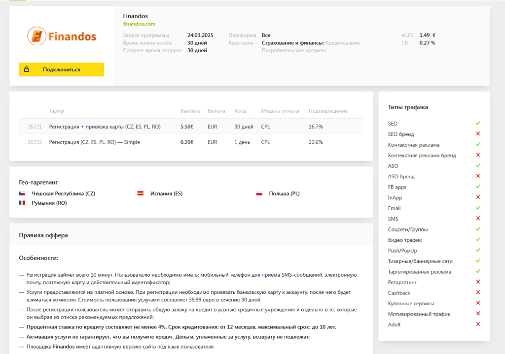Viewport: 505px width, 354px height.
Task: Click the green check icon beside Email
Action: [478, 208]
